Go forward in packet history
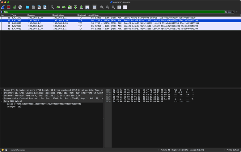Viewport: 241px width, 152px height. click(64, 7)
